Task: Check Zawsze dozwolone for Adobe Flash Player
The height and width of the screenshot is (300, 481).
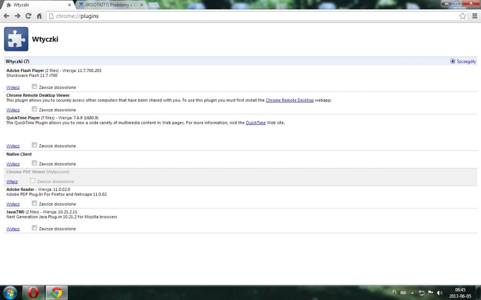Action: (x=34, y=86)
